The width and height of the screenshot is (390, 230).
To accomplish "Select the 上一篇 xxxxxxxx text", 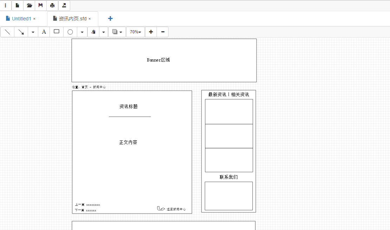I will [x=87, y=205].
